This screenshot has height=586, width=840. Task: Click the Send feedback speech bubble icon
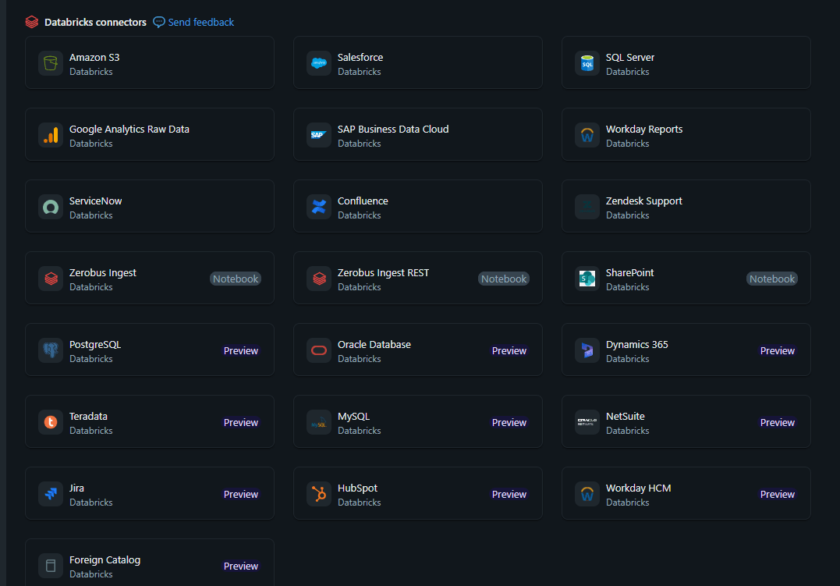[x=158, y=22]
